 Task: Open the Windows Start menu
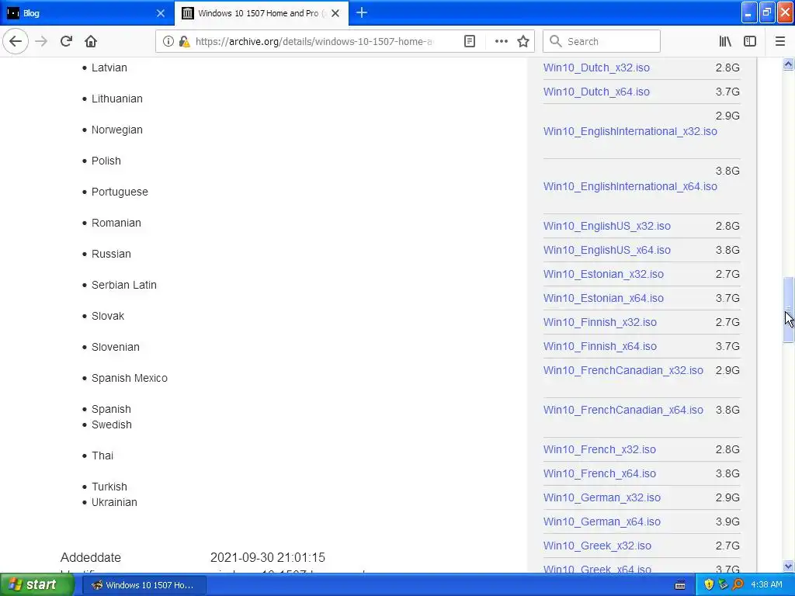click(36, 584)
